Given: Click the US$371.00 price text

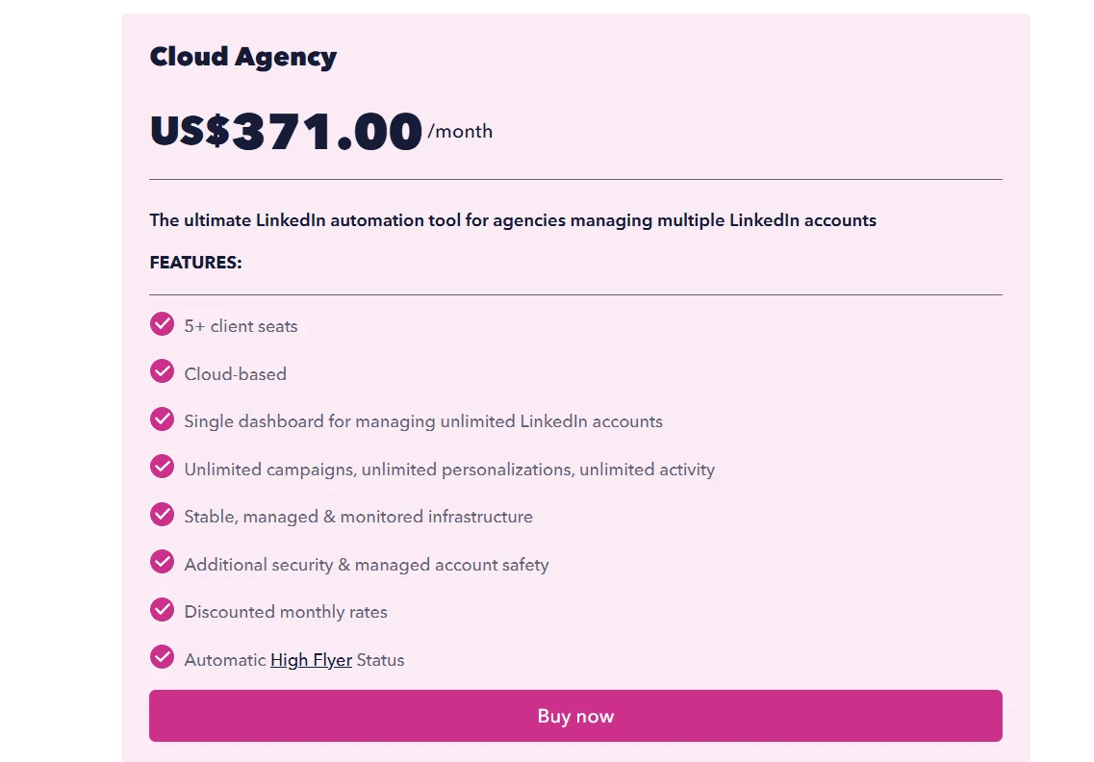Looking at the screenshot, I should tap(286, 131).
